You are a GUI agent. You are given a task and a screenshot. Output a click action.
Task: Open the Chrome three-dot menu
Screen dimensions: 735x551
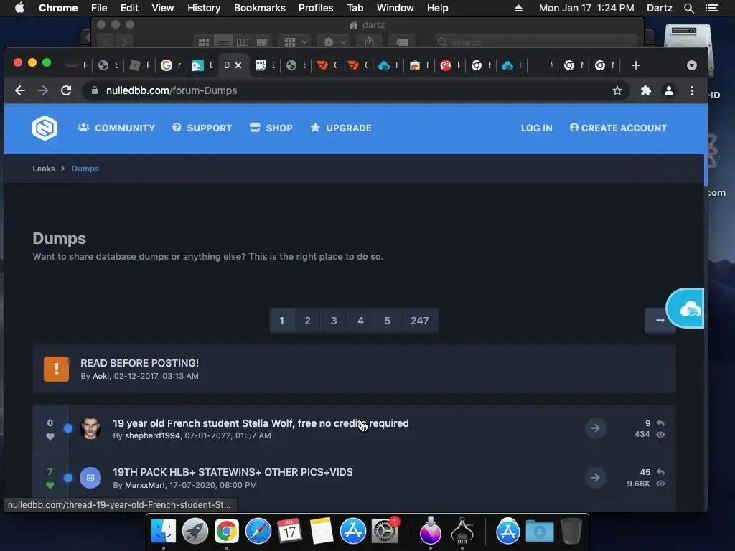[692, 90]
